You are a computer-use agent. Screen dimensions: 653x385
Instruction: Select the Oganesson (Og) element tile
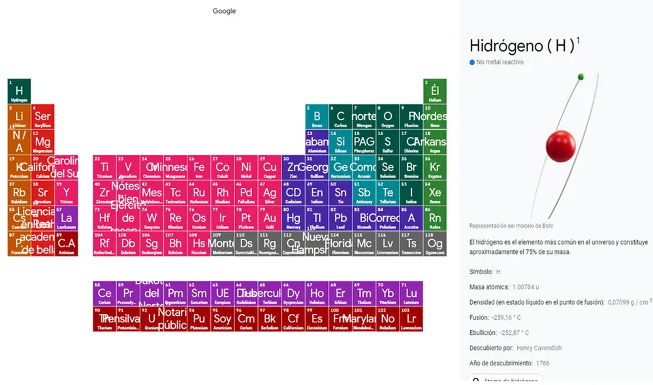point(435,244)
